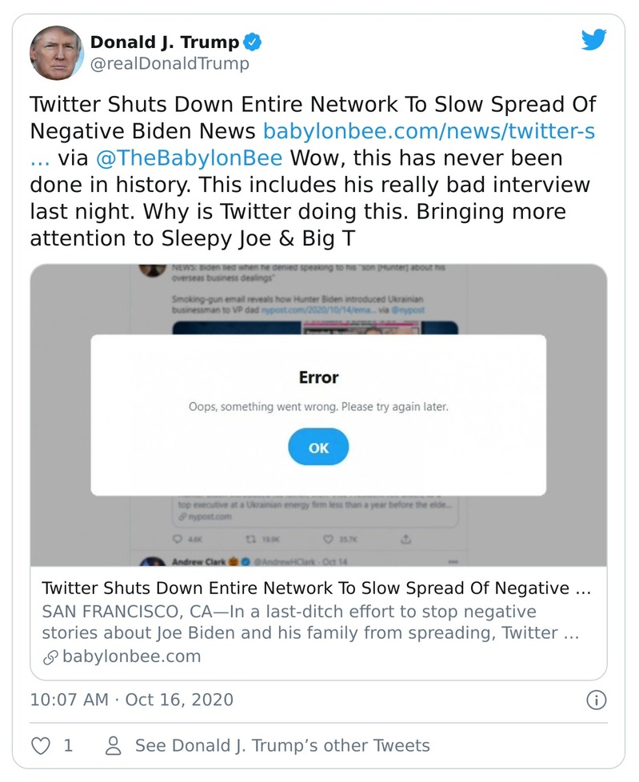Open the @TheBabylonBee mention
639x782 pixels.
[x=189, y=158]
